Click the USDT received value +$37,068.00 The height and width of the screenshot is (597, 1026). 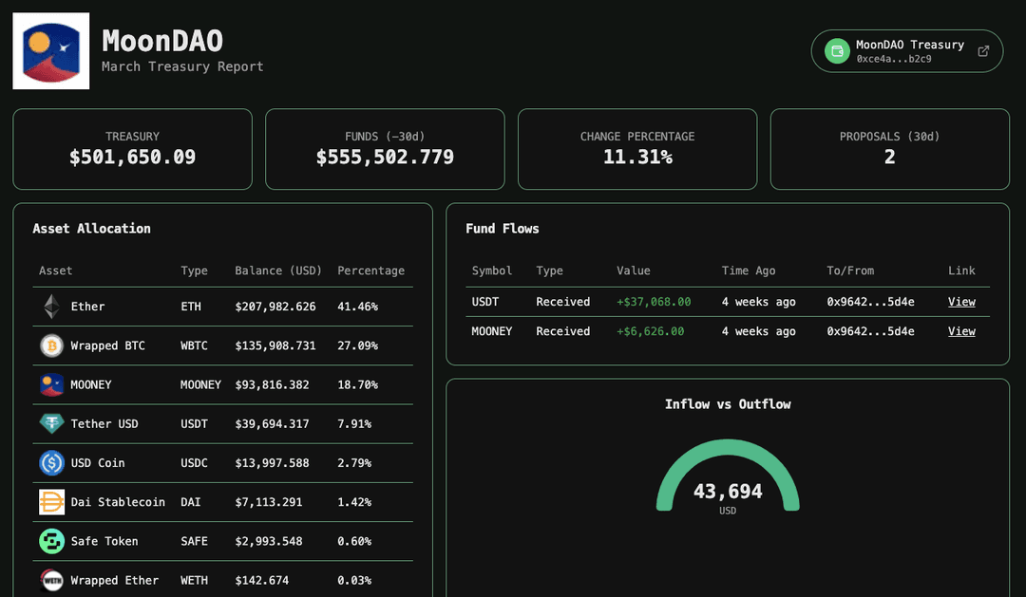point(654,302)
